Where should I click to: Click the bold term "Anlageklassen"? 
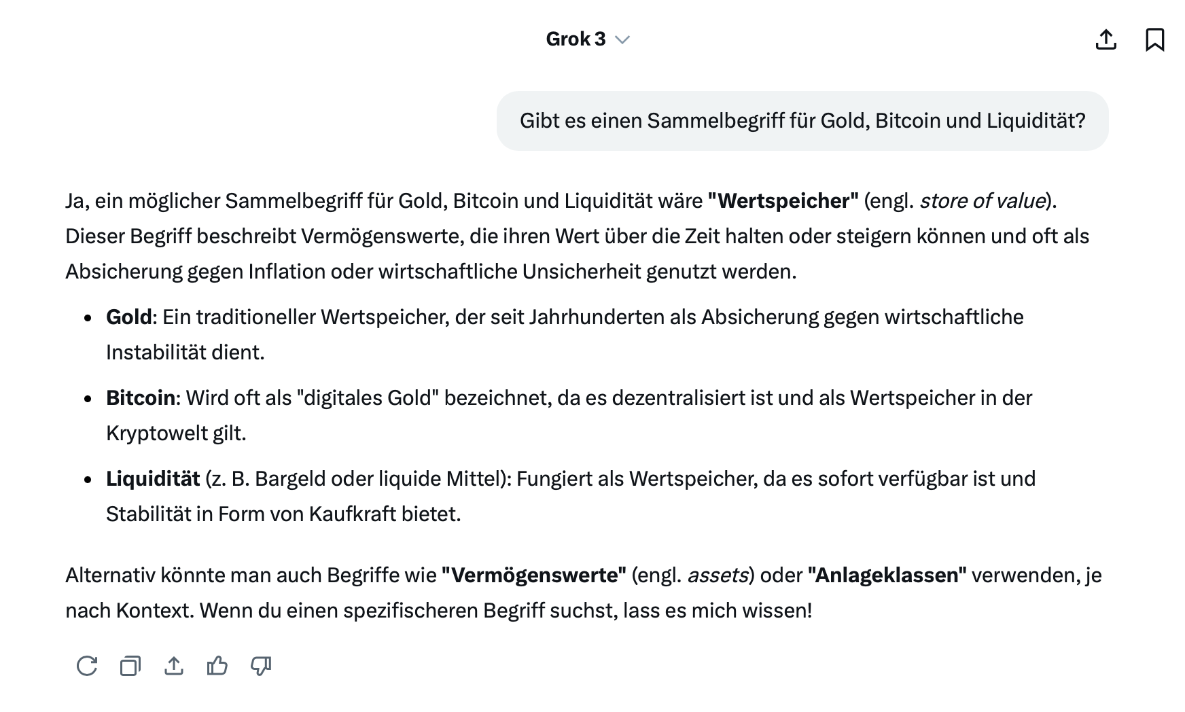887,575
